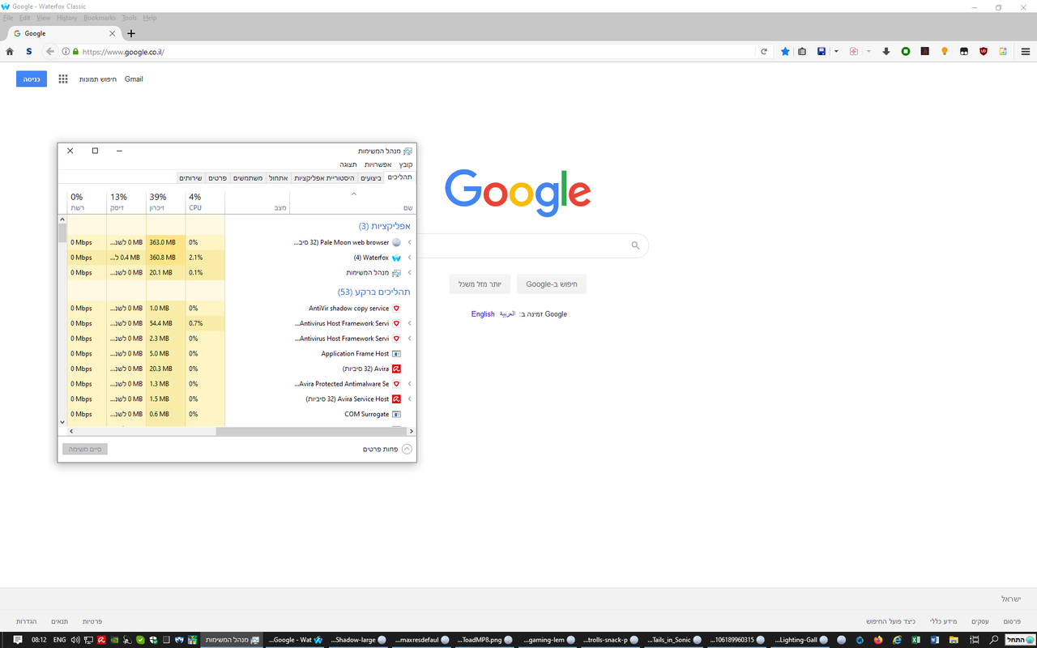
Task: Click the חיפוש ב-Google search button
Action: click(x=552, y=284)
